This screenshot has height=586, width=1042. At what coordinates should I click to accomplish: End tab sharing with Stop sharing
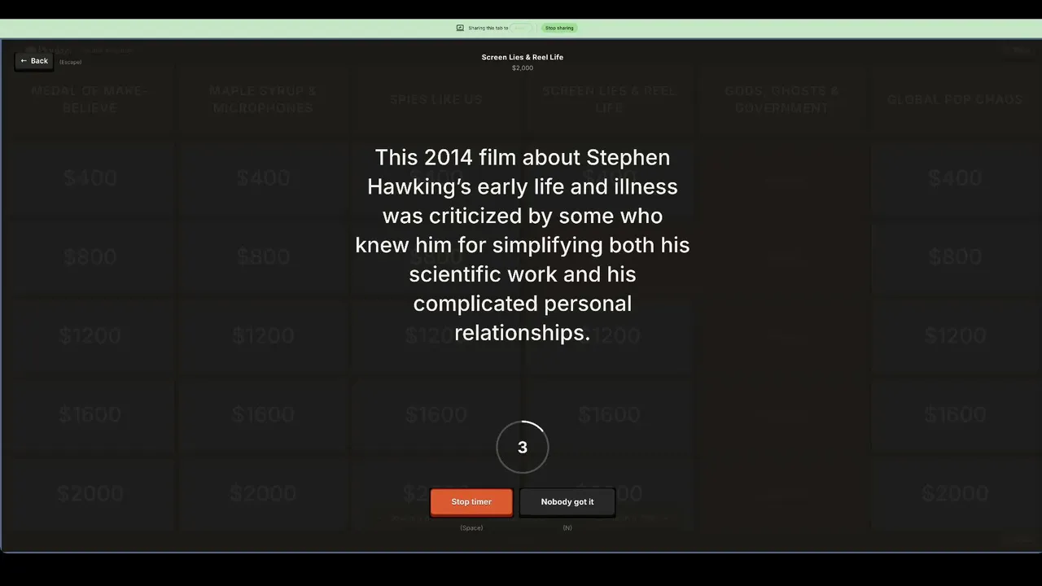(559, 28)
